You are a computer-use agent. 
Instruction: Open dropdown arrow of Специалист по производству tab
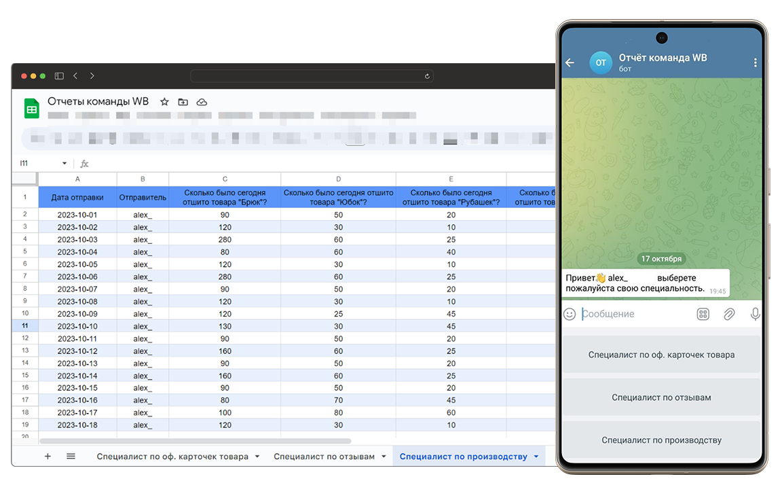536,457
